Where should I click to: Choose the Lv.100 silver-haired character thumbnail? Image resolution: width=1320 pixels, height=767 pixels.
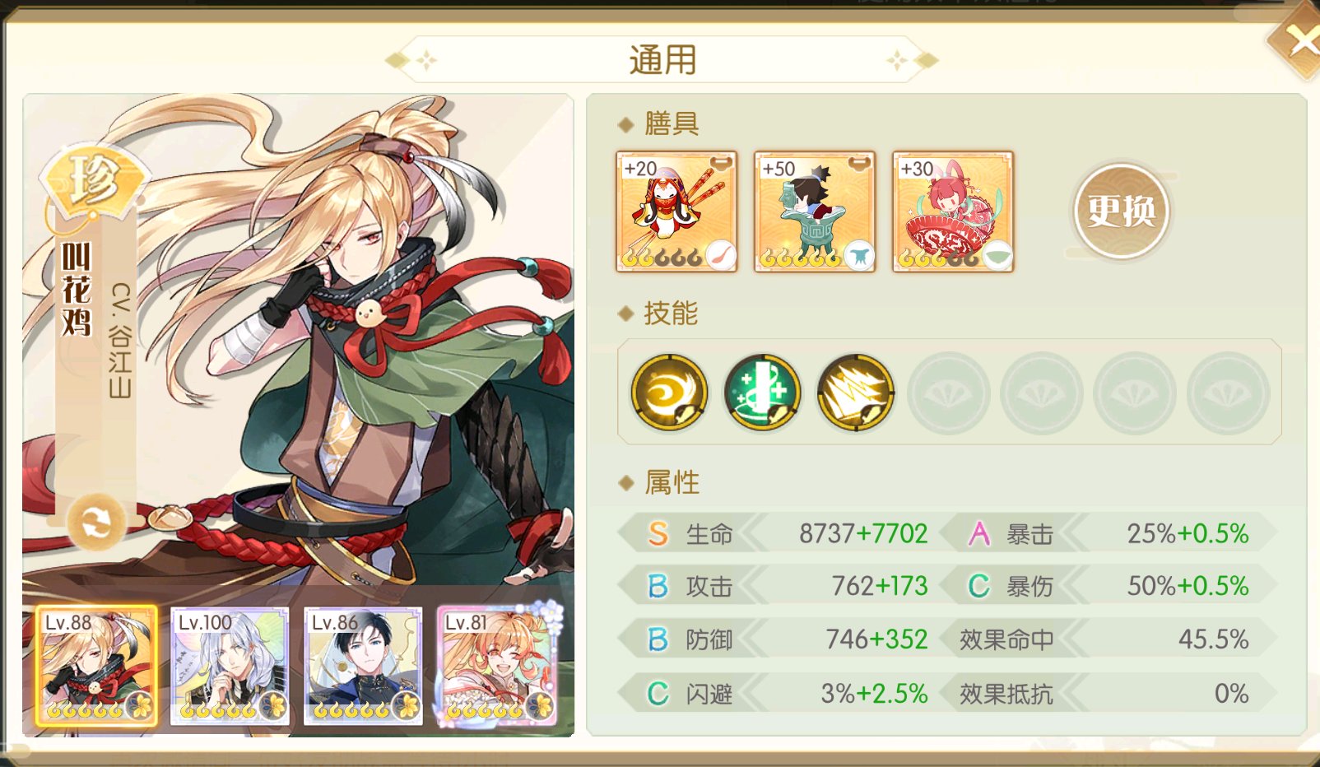pos(230,666)
